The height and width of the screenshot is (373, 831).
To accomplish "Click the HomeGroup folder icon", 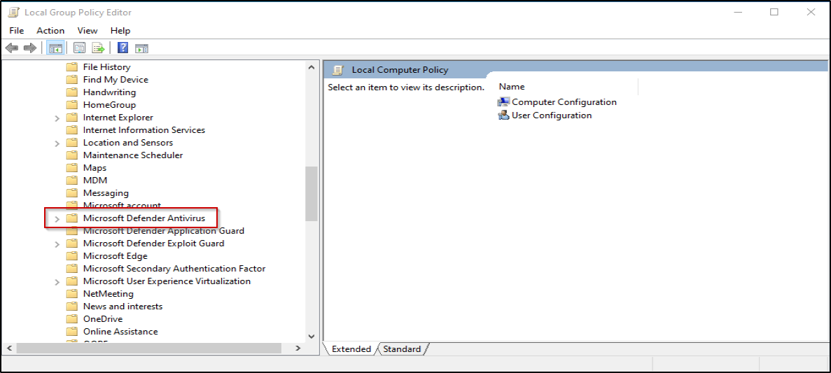I will coord(72,105).
